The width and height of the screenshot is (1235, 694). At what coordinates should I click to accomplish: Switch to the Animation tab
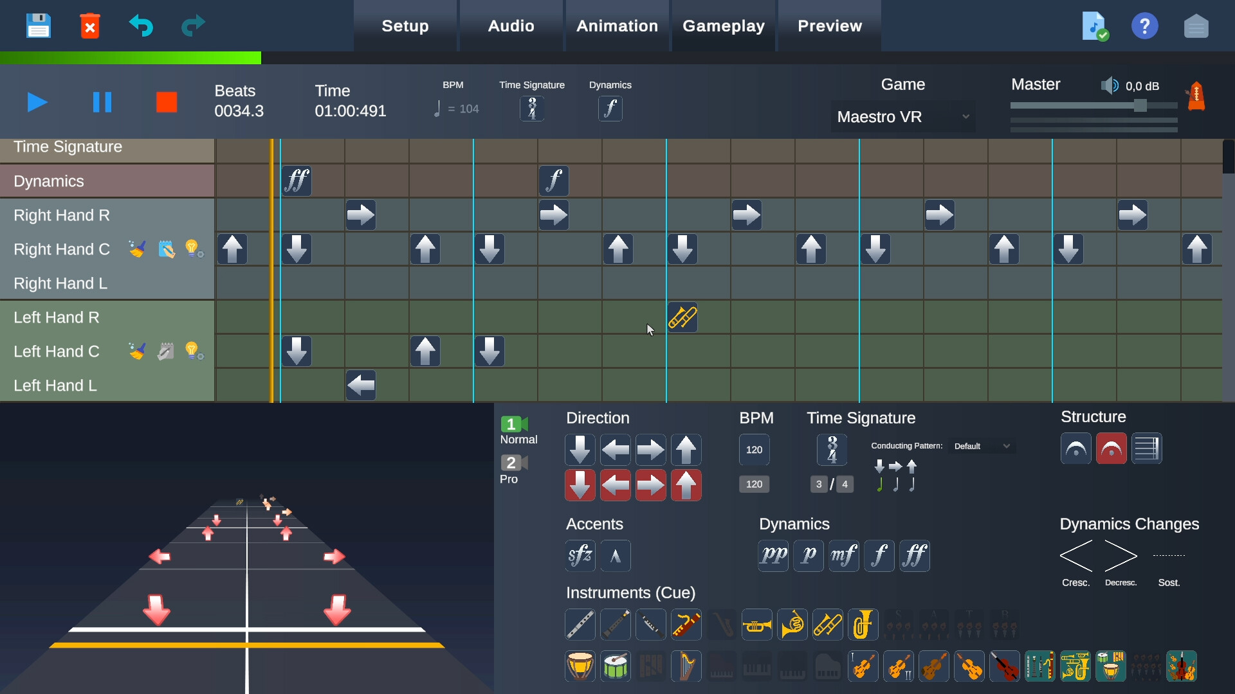click(617, 26)
